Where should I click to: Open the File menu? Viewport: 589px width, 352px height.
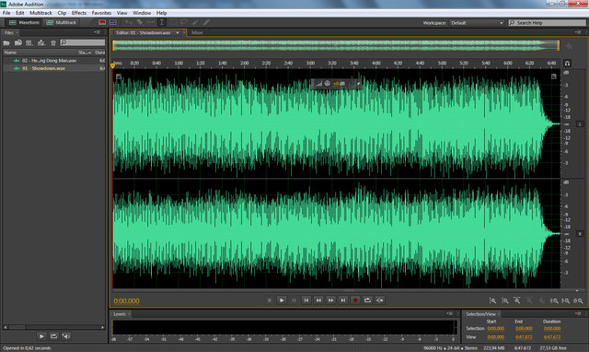point(6,13)
